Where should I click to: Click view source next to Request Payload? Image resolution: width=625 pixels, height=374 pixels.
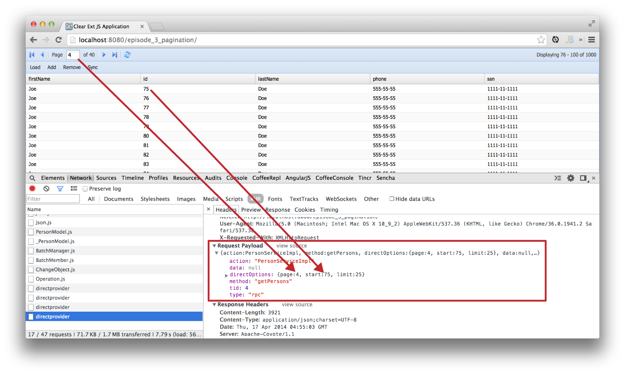tap(291, 246)
